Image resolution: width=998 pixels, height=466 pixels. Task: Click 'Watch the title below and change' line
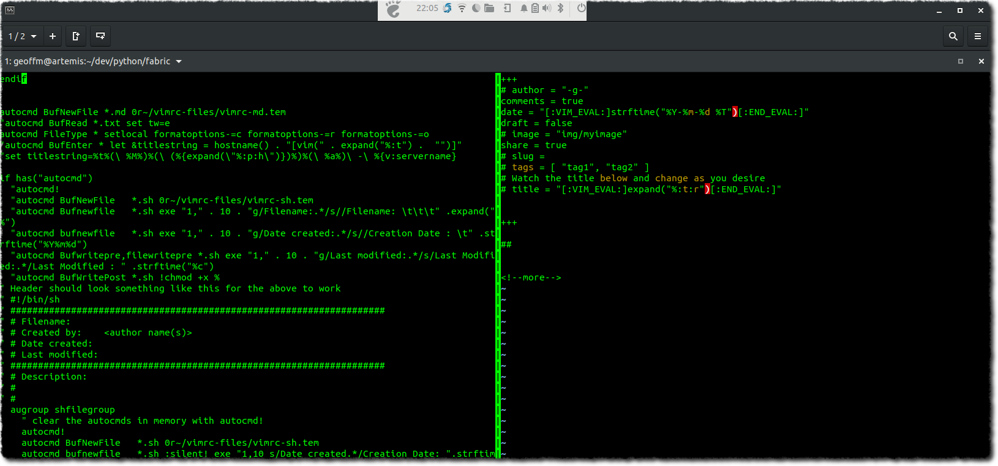[x=633, y=178]
